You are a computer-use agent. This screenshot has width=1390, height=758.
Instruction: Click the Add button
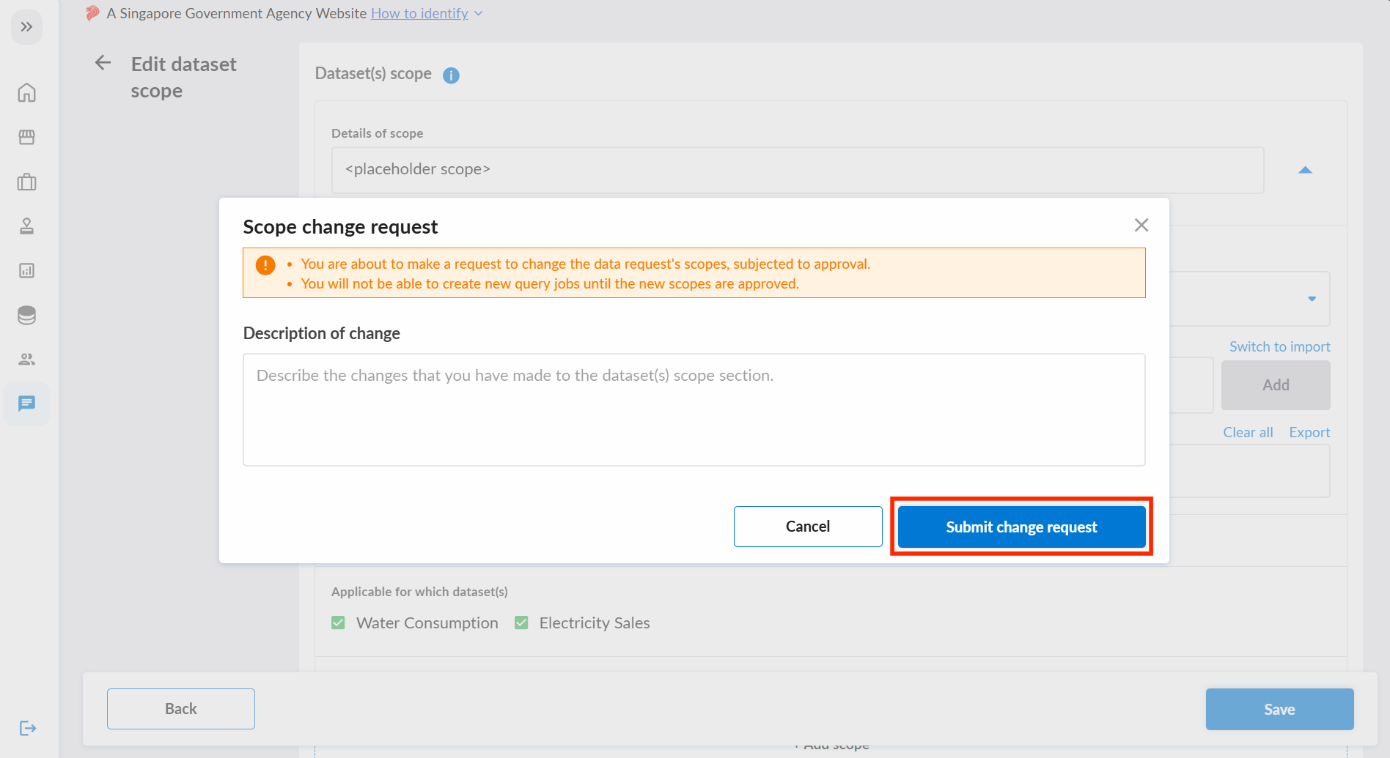[x=1276, y=385]
